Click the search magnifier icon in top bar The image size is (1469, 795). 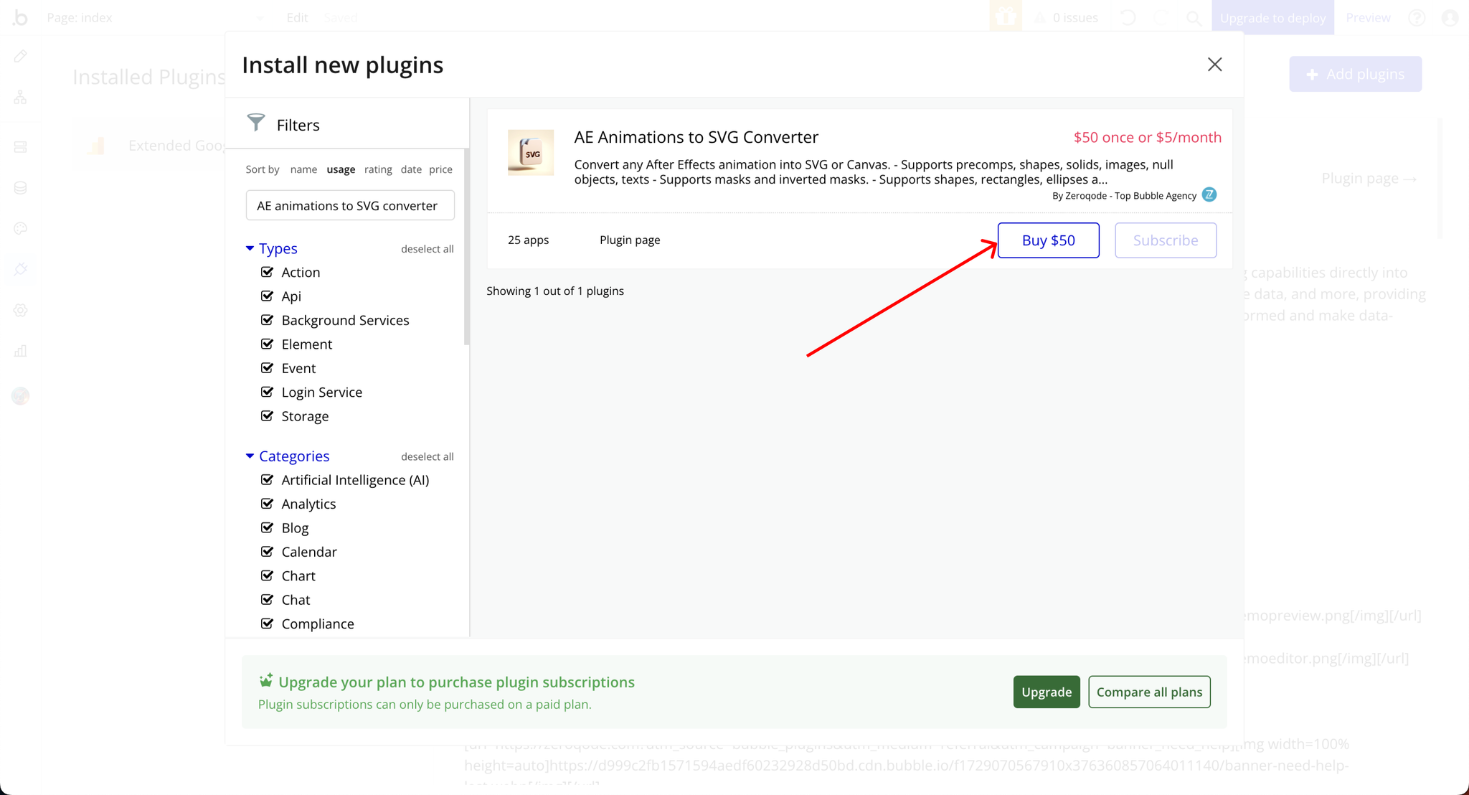click(x=1194, y=18)
